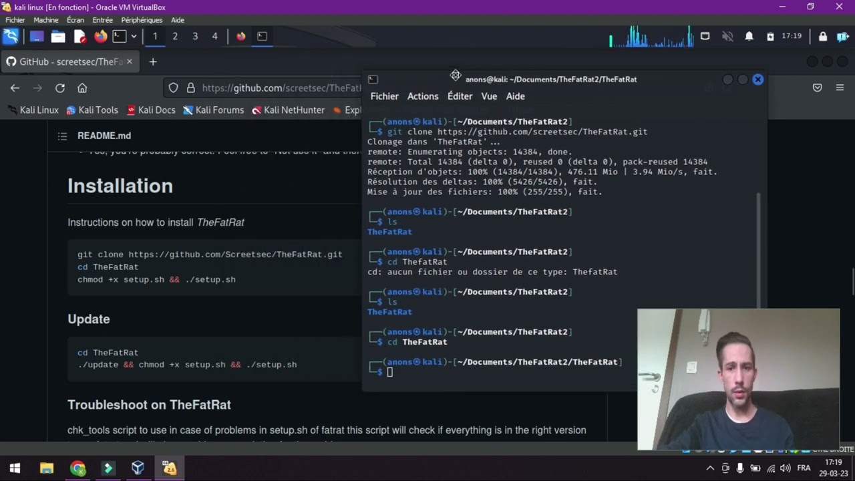
Task: Open the Kali Forums bookmark
Action: (214, 110)
